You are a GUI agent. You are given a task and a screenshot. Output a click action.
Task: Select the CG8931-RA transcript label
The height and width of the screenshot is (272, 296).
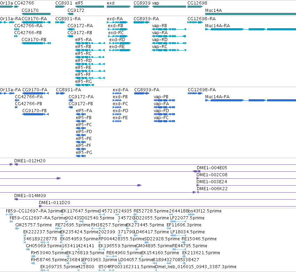[x=68, y=18]
